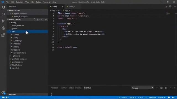The image size is (177, 99).
Task: Open the View menu
Action: point(27,2)
